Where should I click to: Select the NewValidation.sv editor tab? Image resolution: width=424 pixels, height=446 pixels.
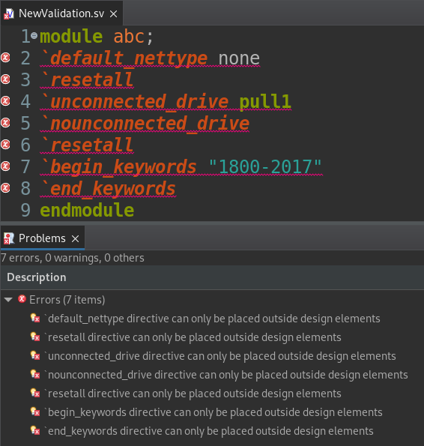click(61, 13)
